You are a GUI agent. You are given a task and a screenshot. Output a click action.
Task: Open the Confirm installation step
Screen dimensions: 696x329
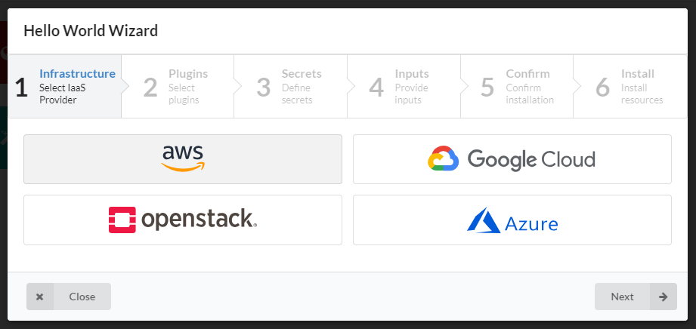(517, 87)
